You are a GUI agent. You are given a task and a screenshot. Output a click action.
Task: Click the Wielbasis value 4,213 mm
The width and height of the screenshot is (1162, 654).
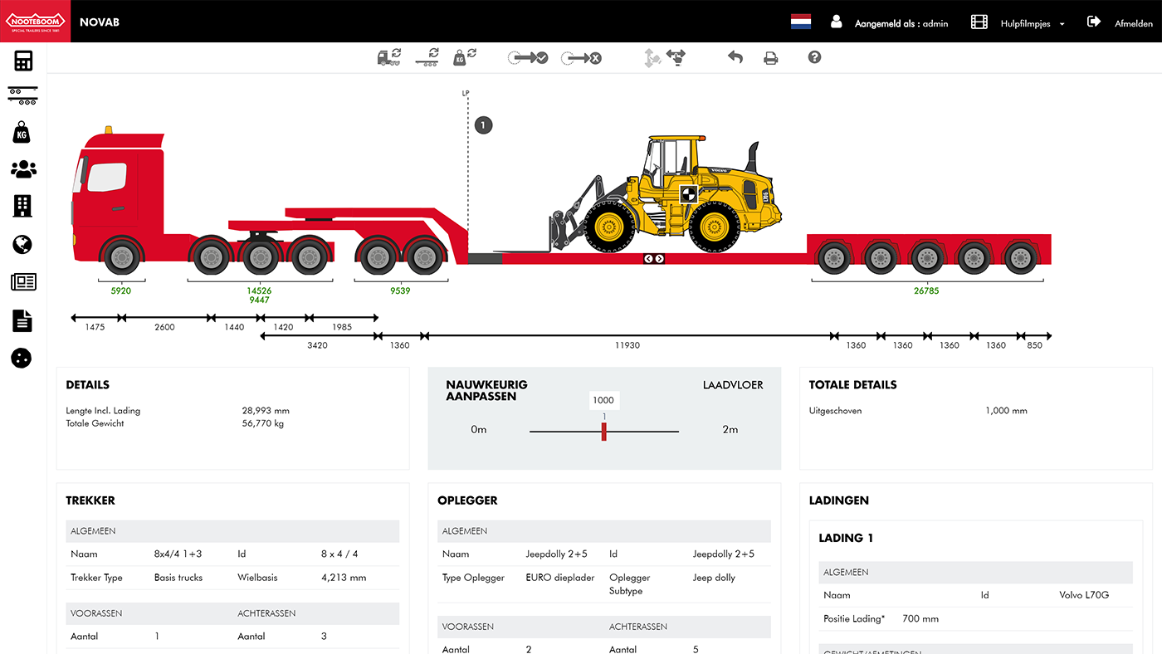pos(344,578)
